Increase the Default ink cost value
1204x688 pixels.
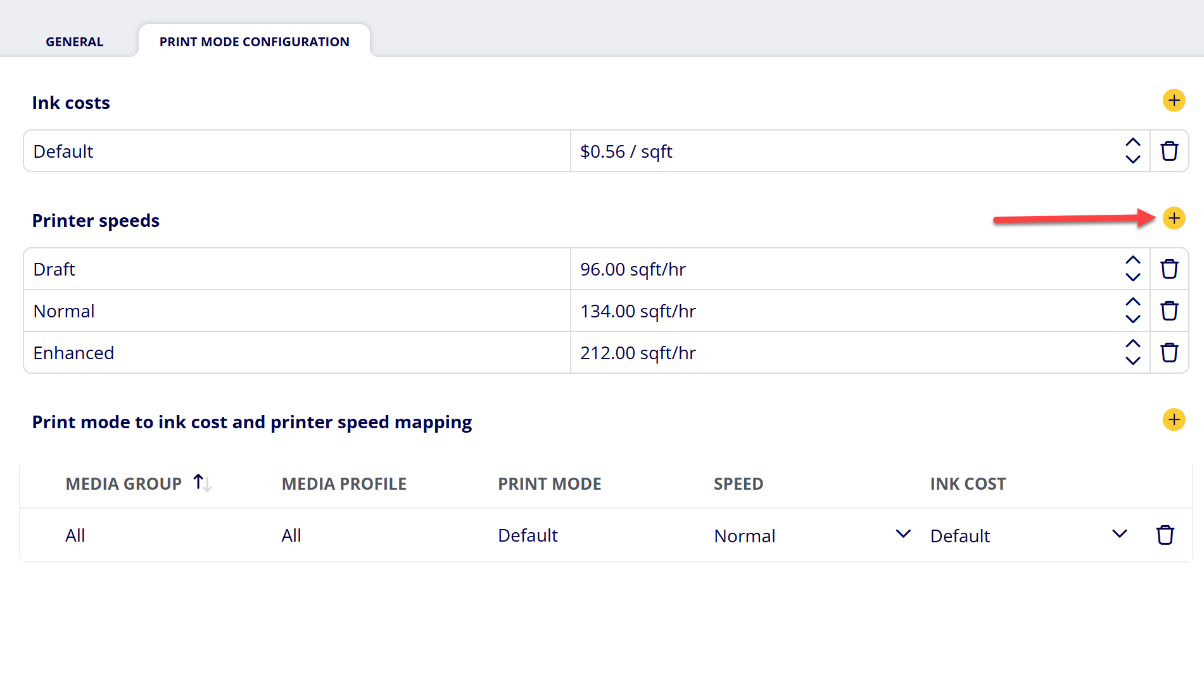(1133, 143)
